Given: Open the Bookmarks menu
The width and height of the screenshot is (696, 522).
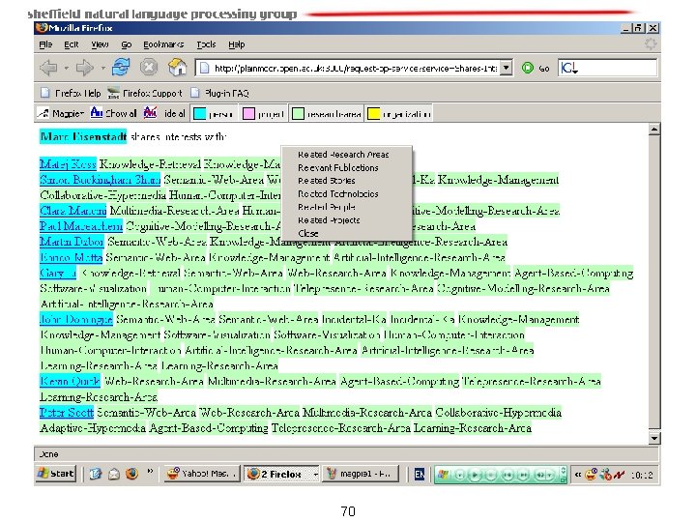Looking at the screenshot, I should coord(163,44).
